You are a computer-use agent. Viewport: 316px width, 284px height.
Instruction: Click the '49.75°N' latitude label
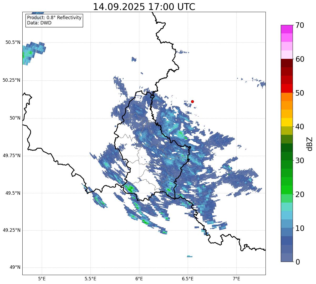[12, 156]
